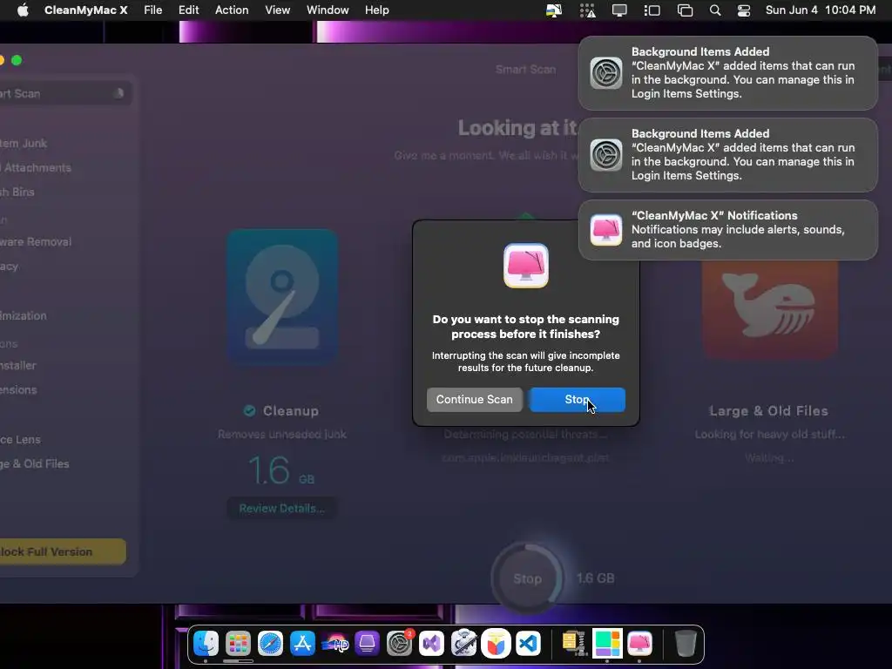This screenshot has width=892, height=669.
Task: Open the colorful book app in the Dock
Action: coord(496,644)
